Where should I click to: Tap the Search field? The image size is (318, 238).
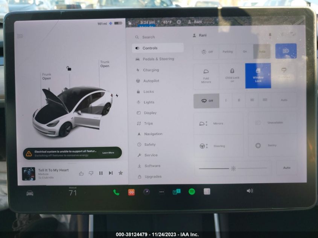(x=157, y=37)
